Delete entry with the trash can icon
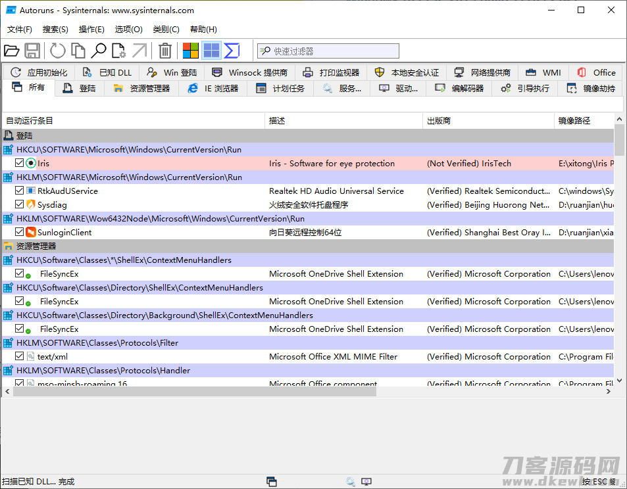The height and width of the screenshot is (489, 627). tap(164, 51)
